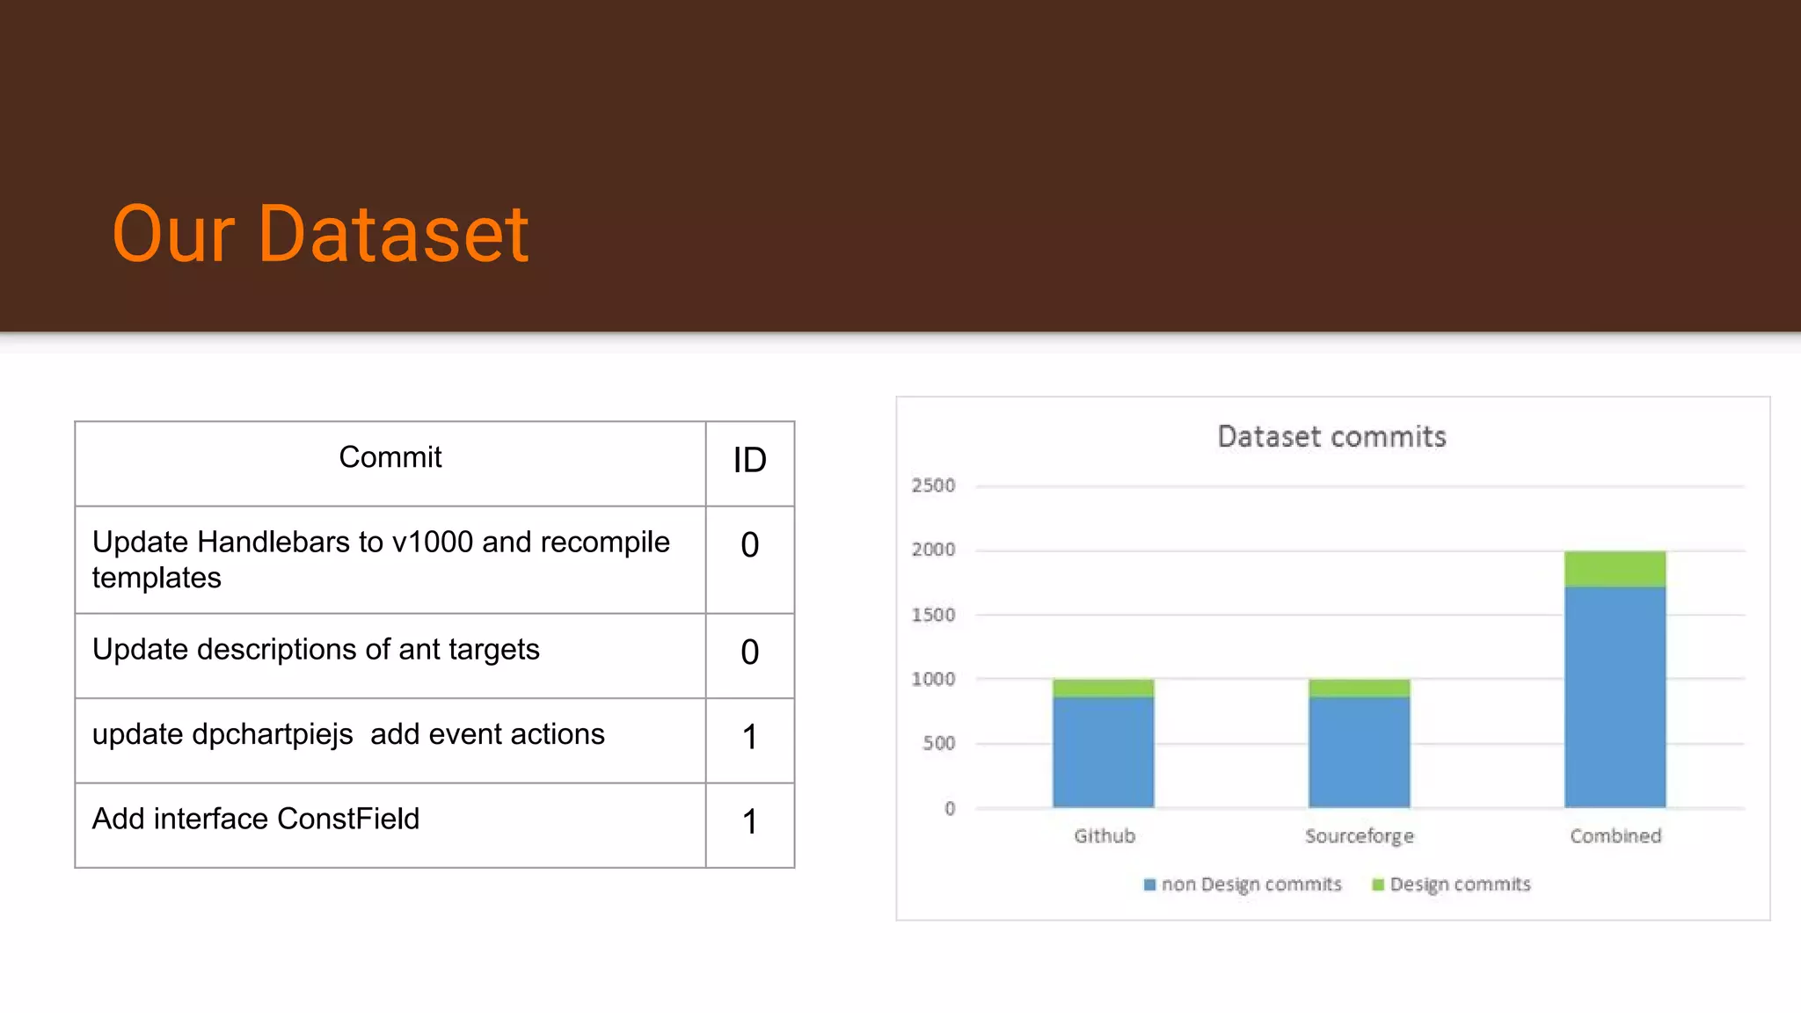Click the Github blue bar segment

(1103, 752)
